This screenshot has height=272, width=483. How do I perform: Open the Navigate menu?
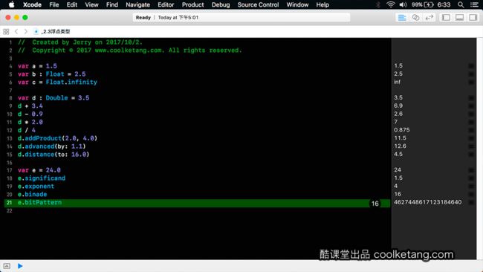pyautogui.click(x=137, y=4)
